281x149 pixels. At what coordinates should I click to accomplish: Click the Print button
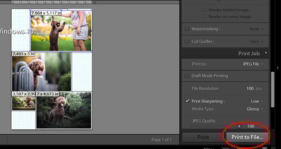[x=203, y=137]
